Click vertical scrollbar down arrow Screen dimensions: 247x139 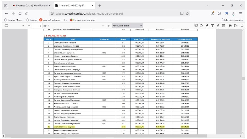[243, 133]
